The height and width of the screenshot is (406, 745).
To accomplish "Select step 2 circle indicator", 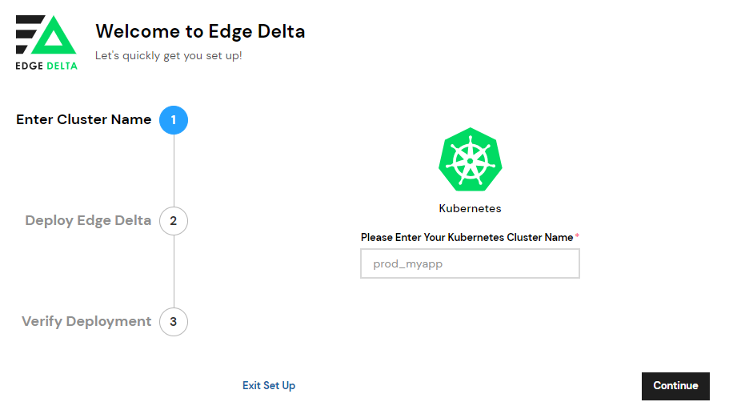I will (174, 221).
